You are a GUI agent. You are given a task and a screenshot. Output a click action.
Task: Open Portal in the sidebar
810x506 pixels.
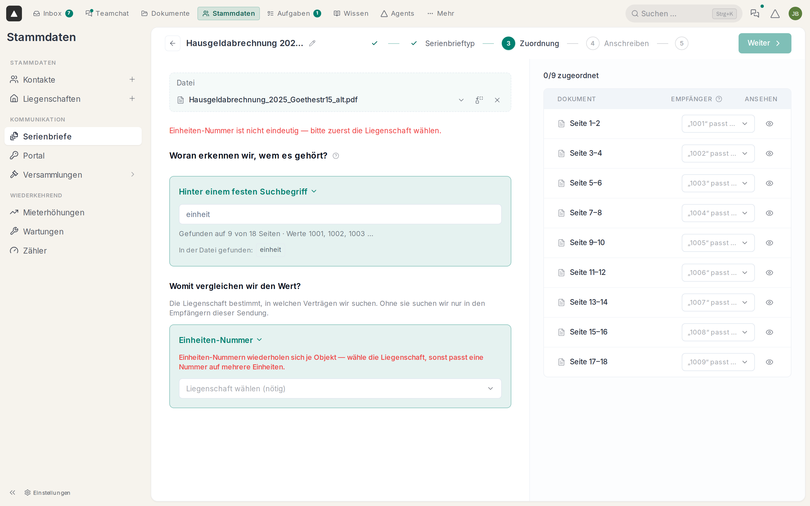tap(73, 156)
